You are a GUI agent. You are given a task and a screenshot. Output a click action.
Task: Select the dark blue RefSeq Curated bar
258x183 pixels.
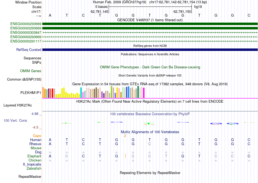[150, 50]
